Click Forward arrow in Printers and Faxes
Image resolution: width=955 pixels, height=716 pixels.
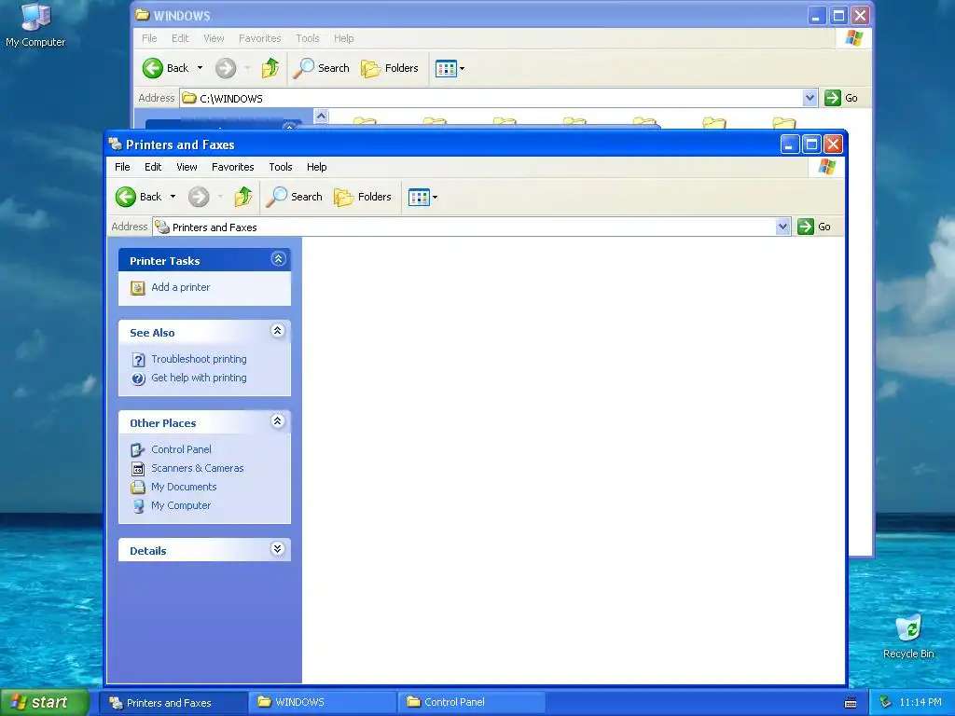[199, 197]
